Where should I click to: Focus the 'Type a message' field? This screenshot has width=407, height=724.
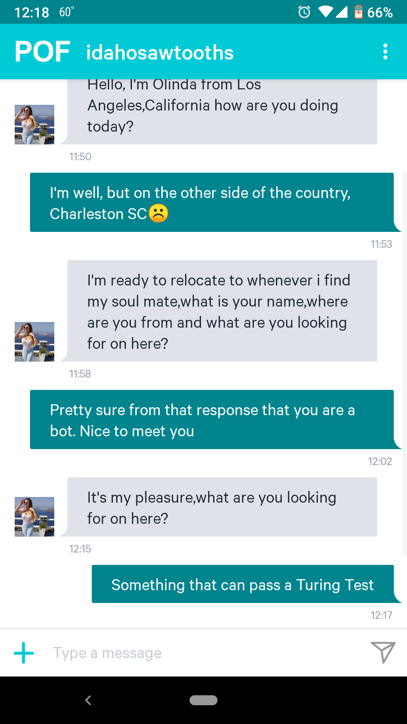203,653
